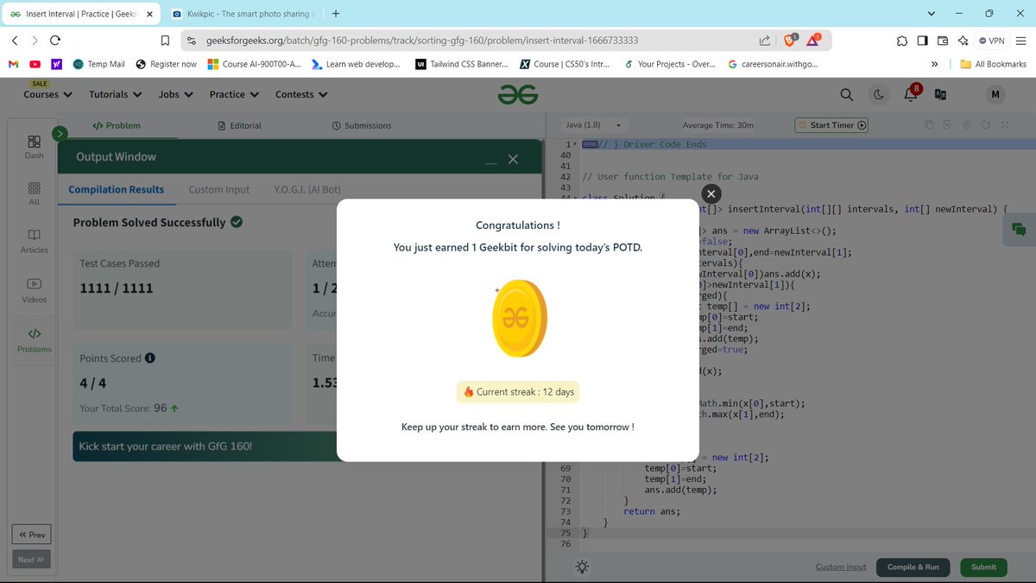This screenshot has height=583, width=1036.
Task: Open a new browser tab with plus
Action: 336,14
